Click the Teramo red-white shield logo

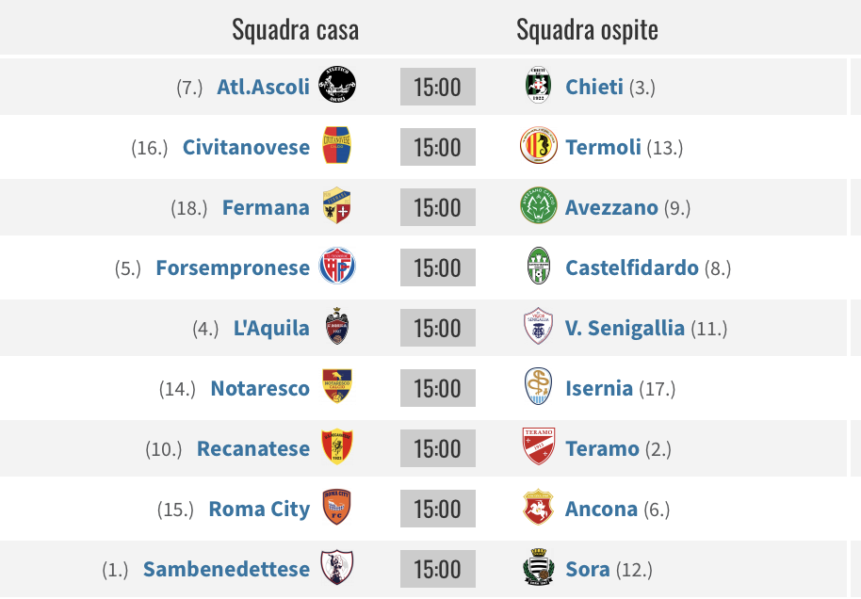[538, 446]
